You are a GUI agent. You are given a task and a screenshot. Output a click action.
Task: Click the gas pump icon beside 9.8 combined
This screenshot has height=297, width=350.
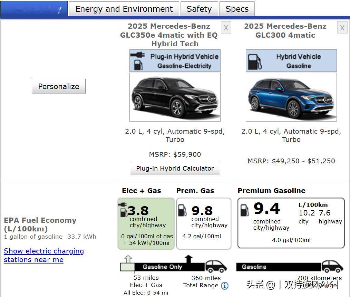pos(182,210)
